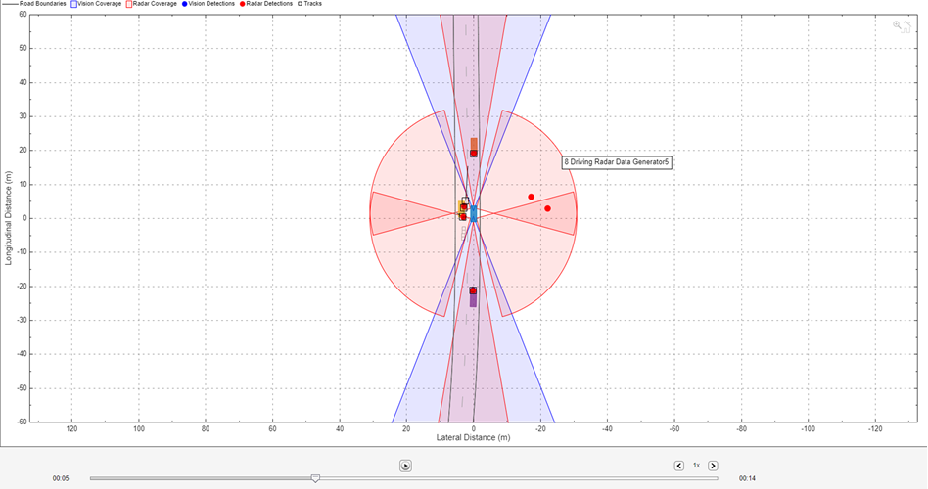Click the timeline slider thumb
This screenshot has width=928, height=489.
[x=315, y=478]
